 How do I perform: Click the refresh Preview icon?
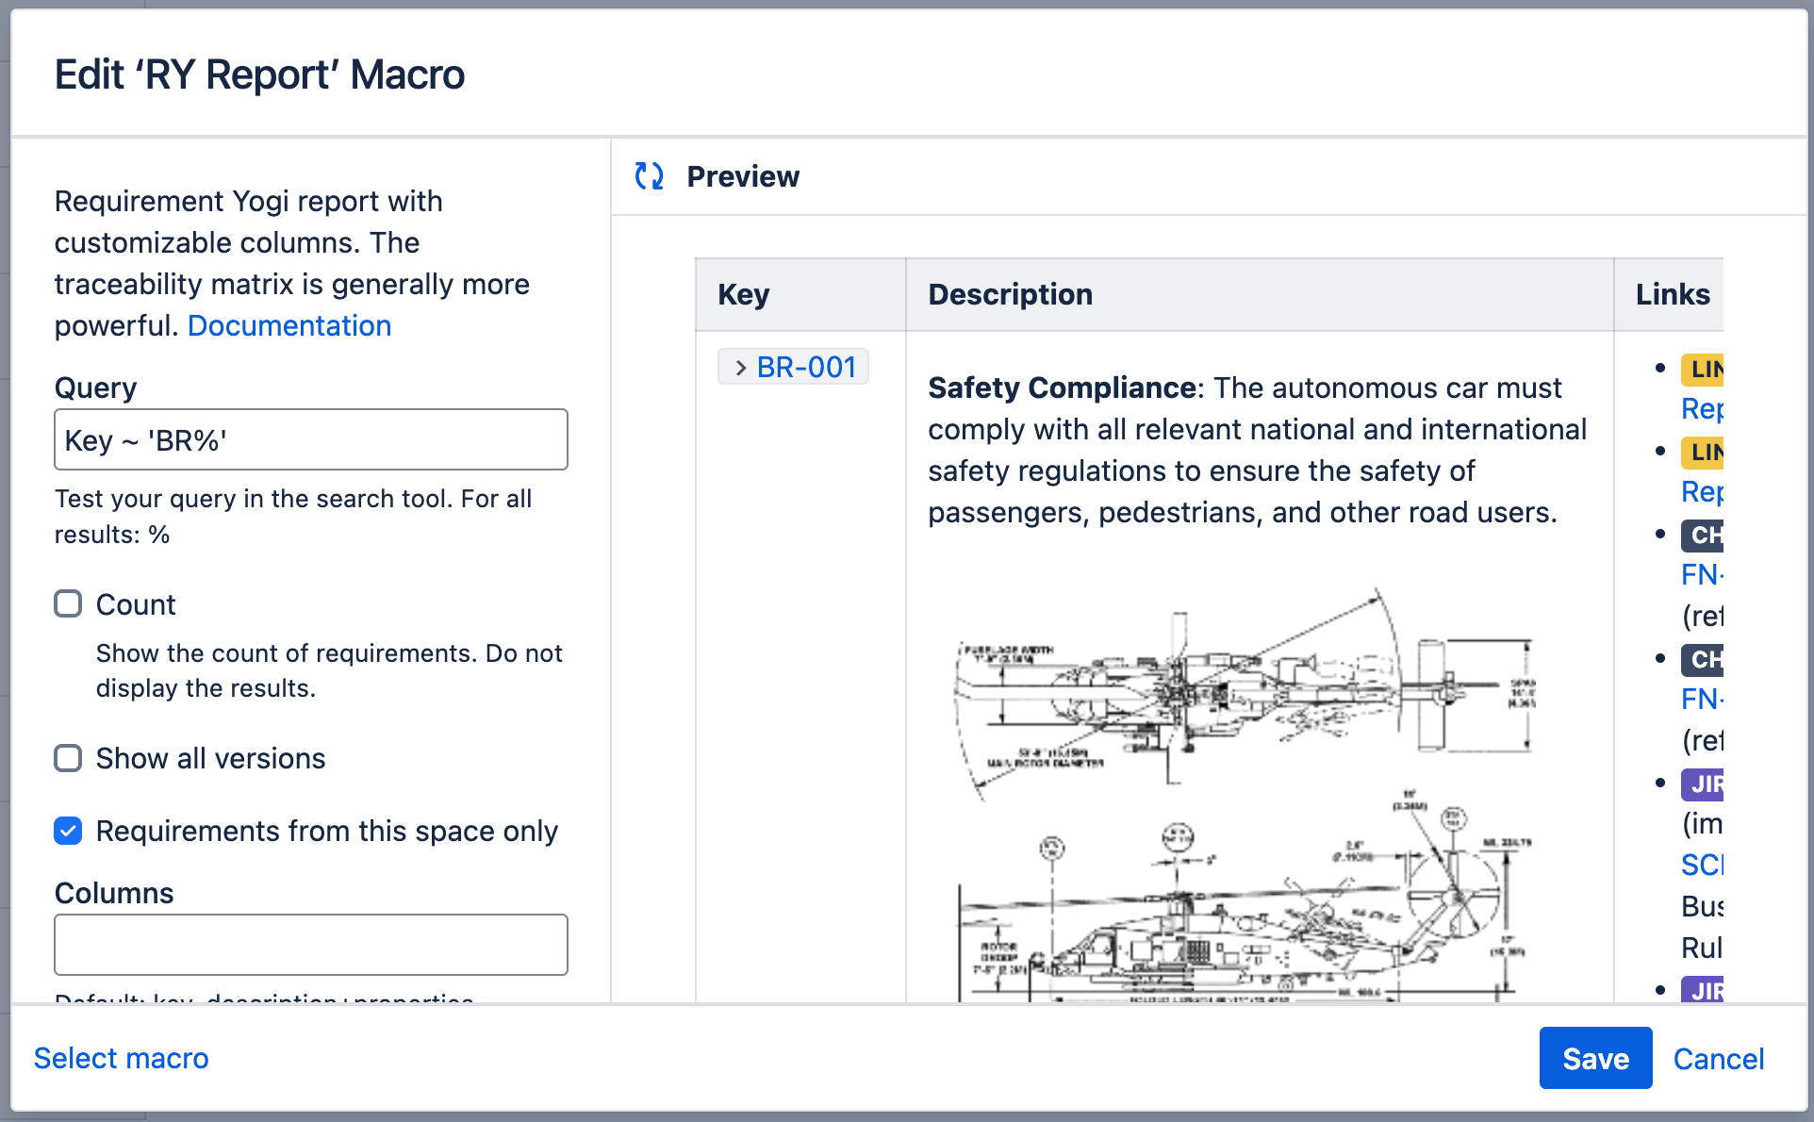[x=649, y=176]
